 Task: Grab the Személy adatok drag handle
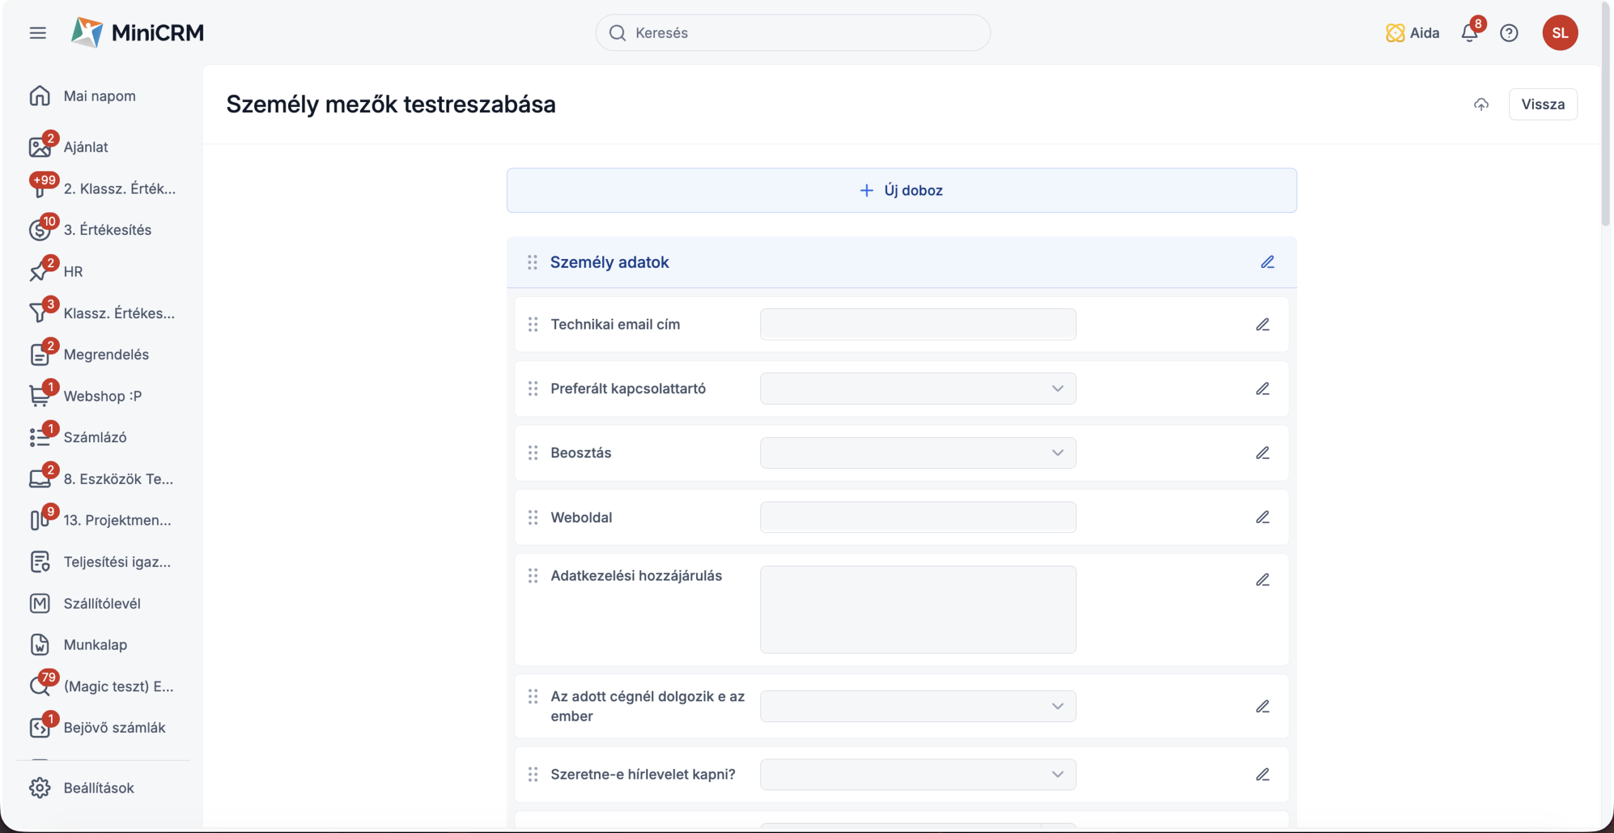point(532,262)
